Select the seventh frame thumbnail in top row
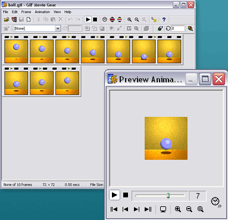 (169, 51)
